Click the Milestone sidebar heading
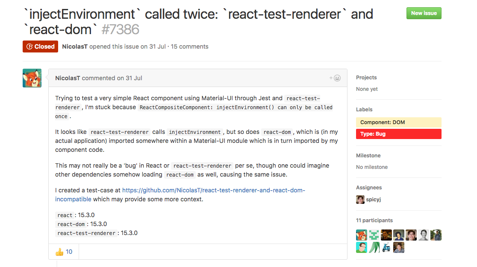Image resolution: width=477 pixels, height=267 pixels. click(x=368, y=155)
